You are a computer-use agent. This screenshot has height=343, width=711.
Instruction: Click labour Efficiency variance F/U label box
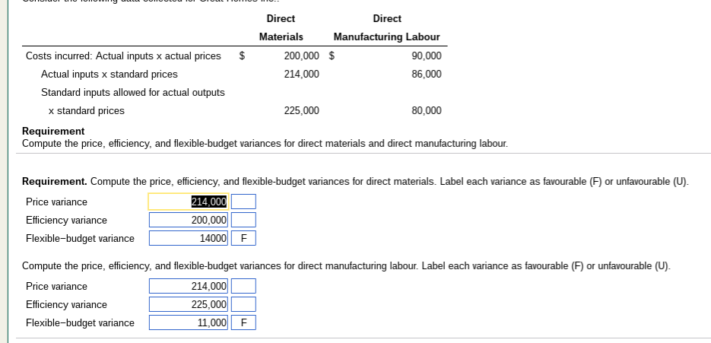tap(243, 304)
